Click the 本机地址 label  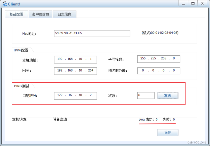[x=30, y=60]
